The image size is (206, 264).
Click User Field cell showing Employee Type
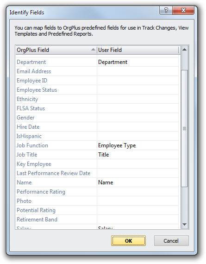[137, 145]
